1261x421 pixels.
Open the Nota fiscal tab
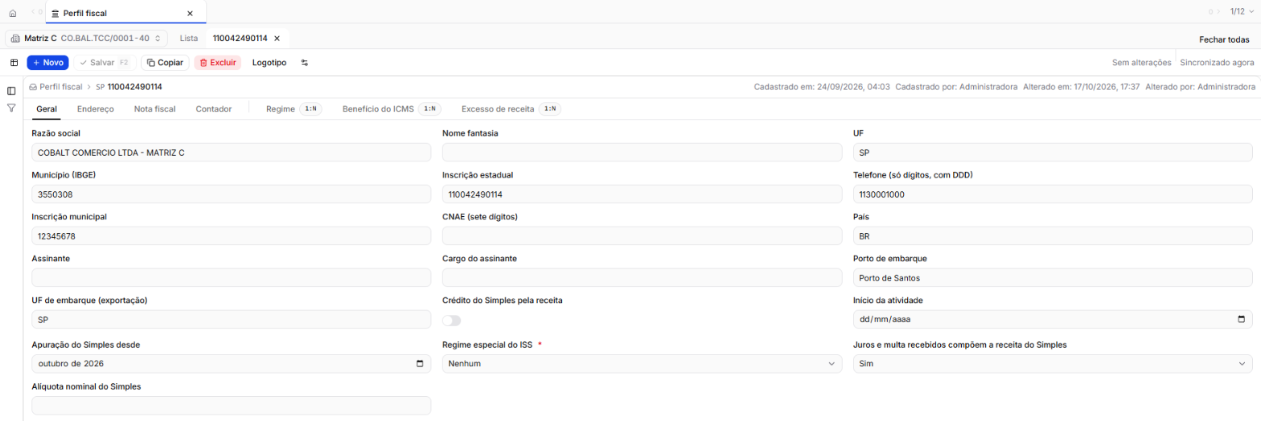pyautogui.click(x=154, y=108)
